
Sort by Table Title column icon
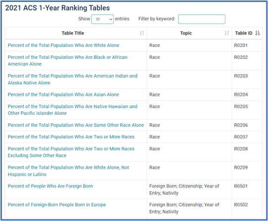[x=142, y=33]
